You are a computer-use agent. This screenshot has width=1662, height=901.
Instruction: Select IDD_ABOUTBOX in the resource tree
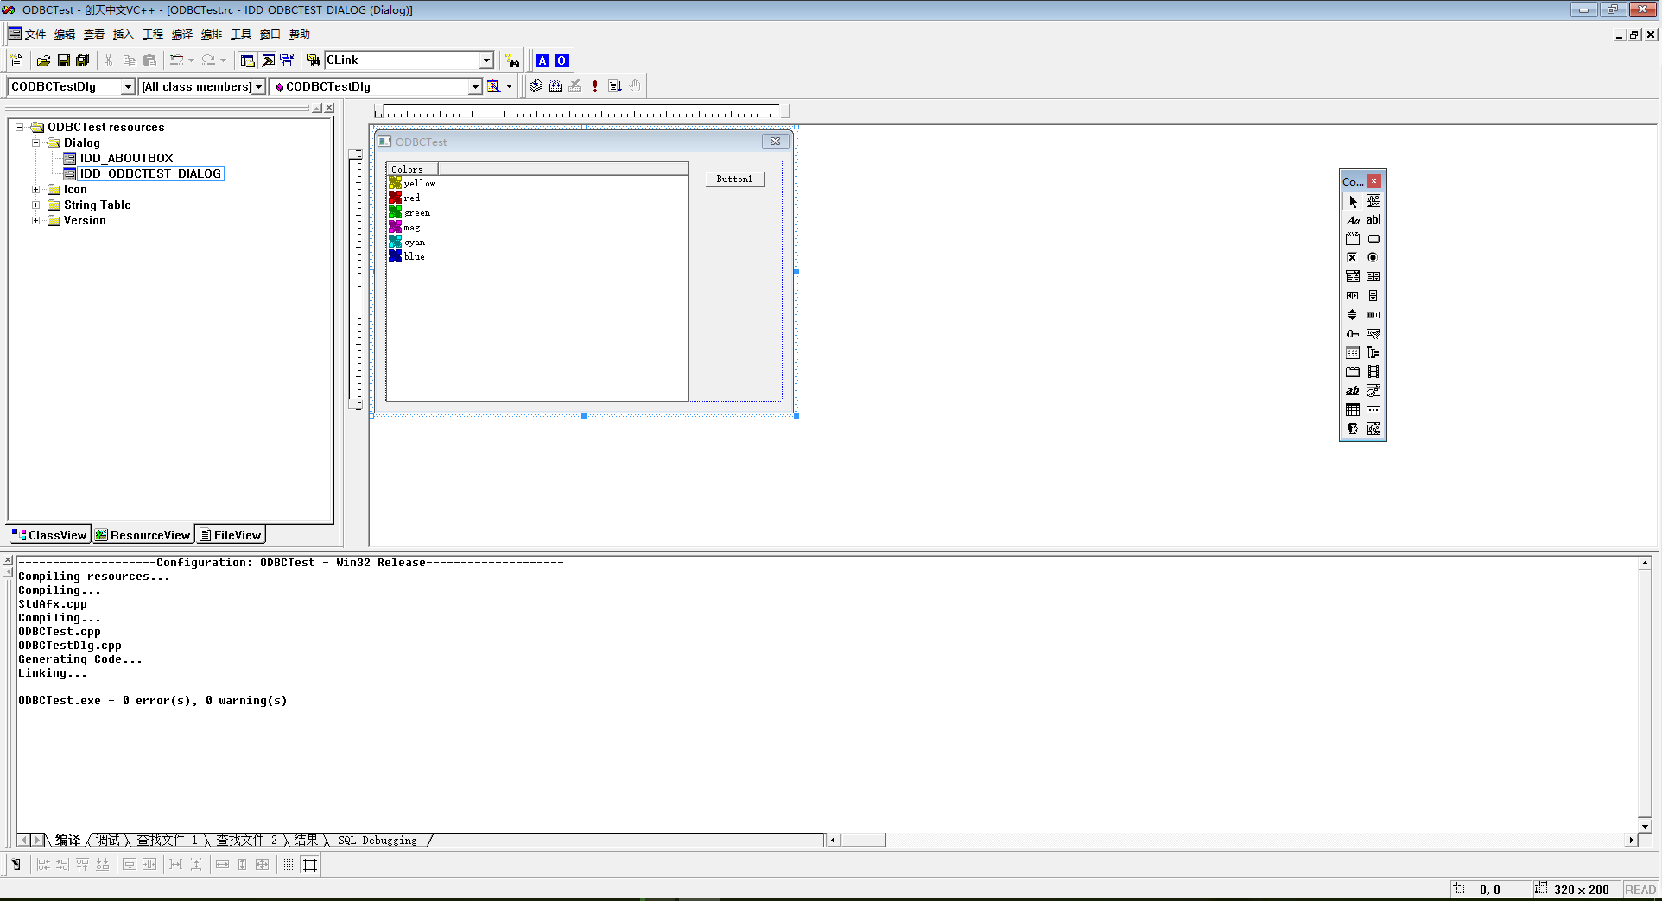(126, 159)
